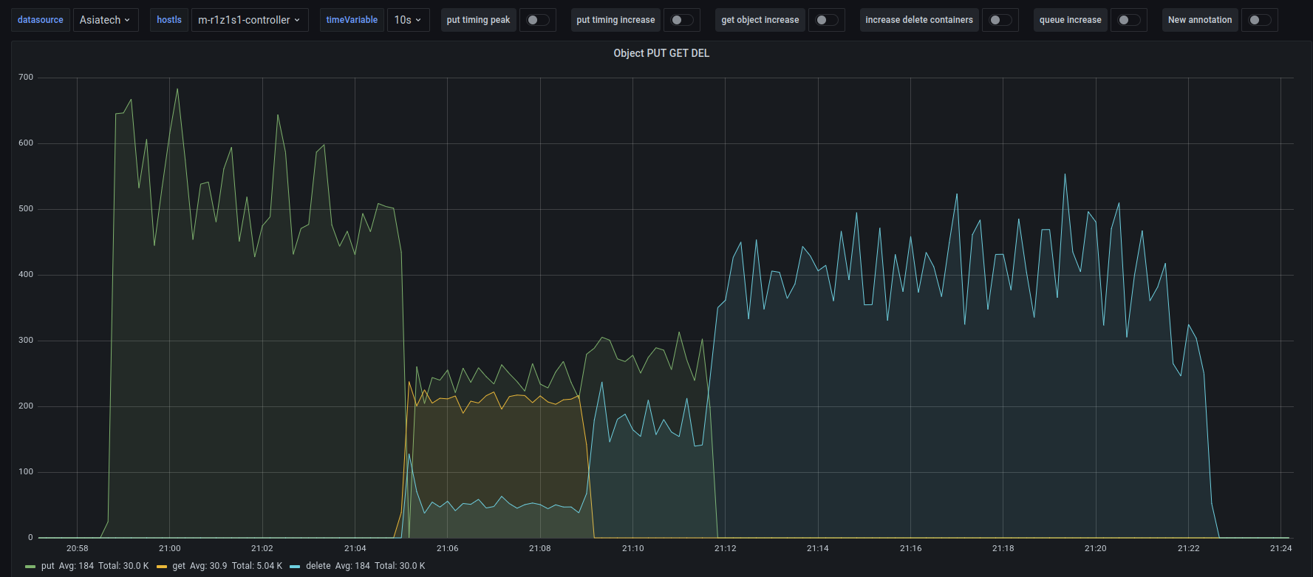Click the blue delete series color swatch
This screenshot has width=1313, height=577.
point(295,567)
